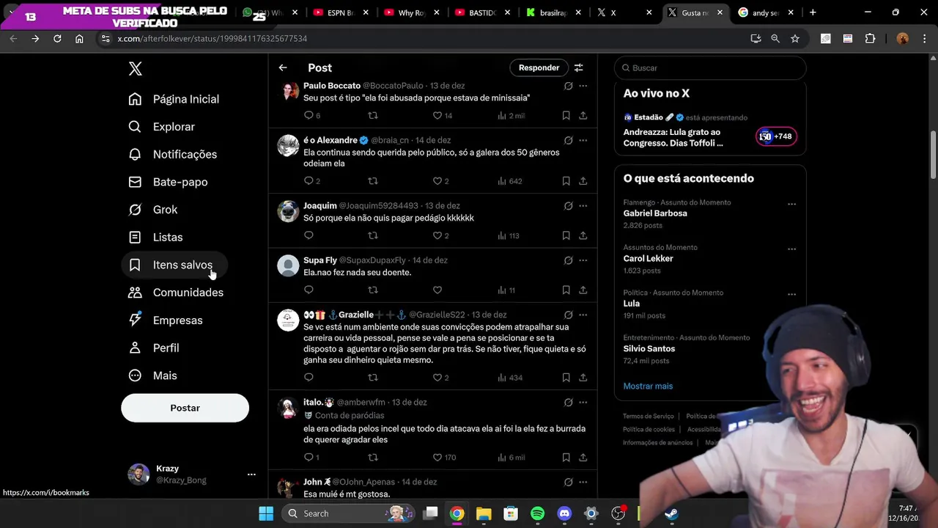Open more options on italo.'s reply
This screenshot has width=938, height=528.
tap(583, 403)
